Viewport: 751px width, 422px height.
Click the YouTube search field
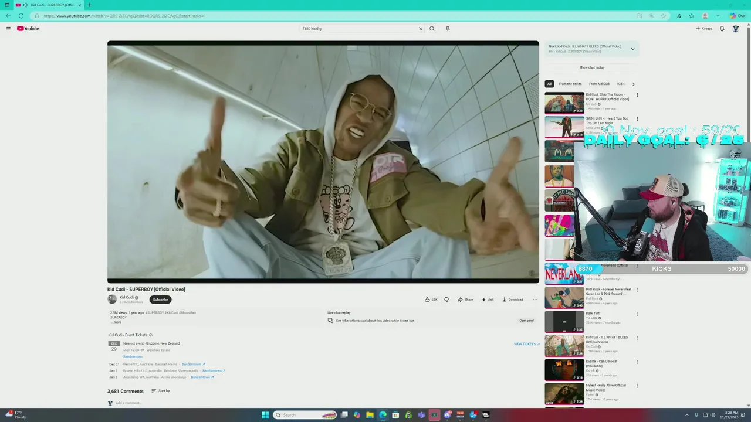[x=358, y=28]
